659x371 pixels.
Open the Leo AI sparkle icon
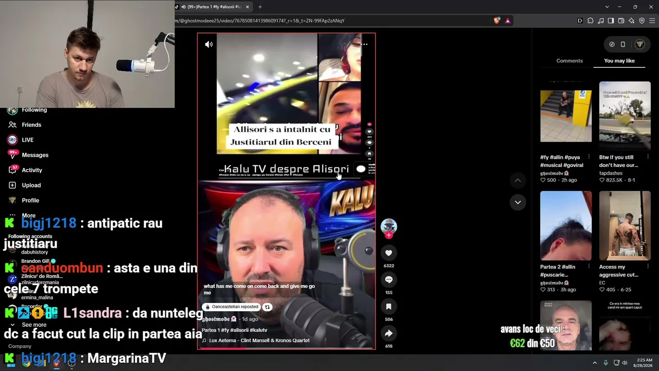tap(631, 21)
